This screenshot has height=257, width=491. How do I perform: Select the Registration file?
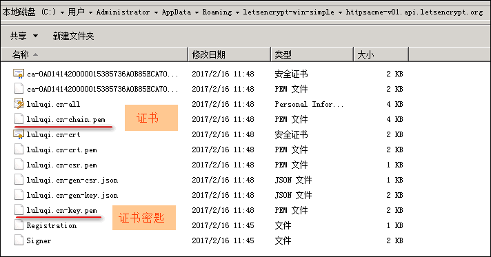pos(51,225)
